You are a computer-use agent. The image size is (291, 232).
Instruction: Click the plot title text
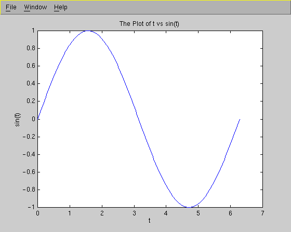pyautogui.click(x=149, y=24)
